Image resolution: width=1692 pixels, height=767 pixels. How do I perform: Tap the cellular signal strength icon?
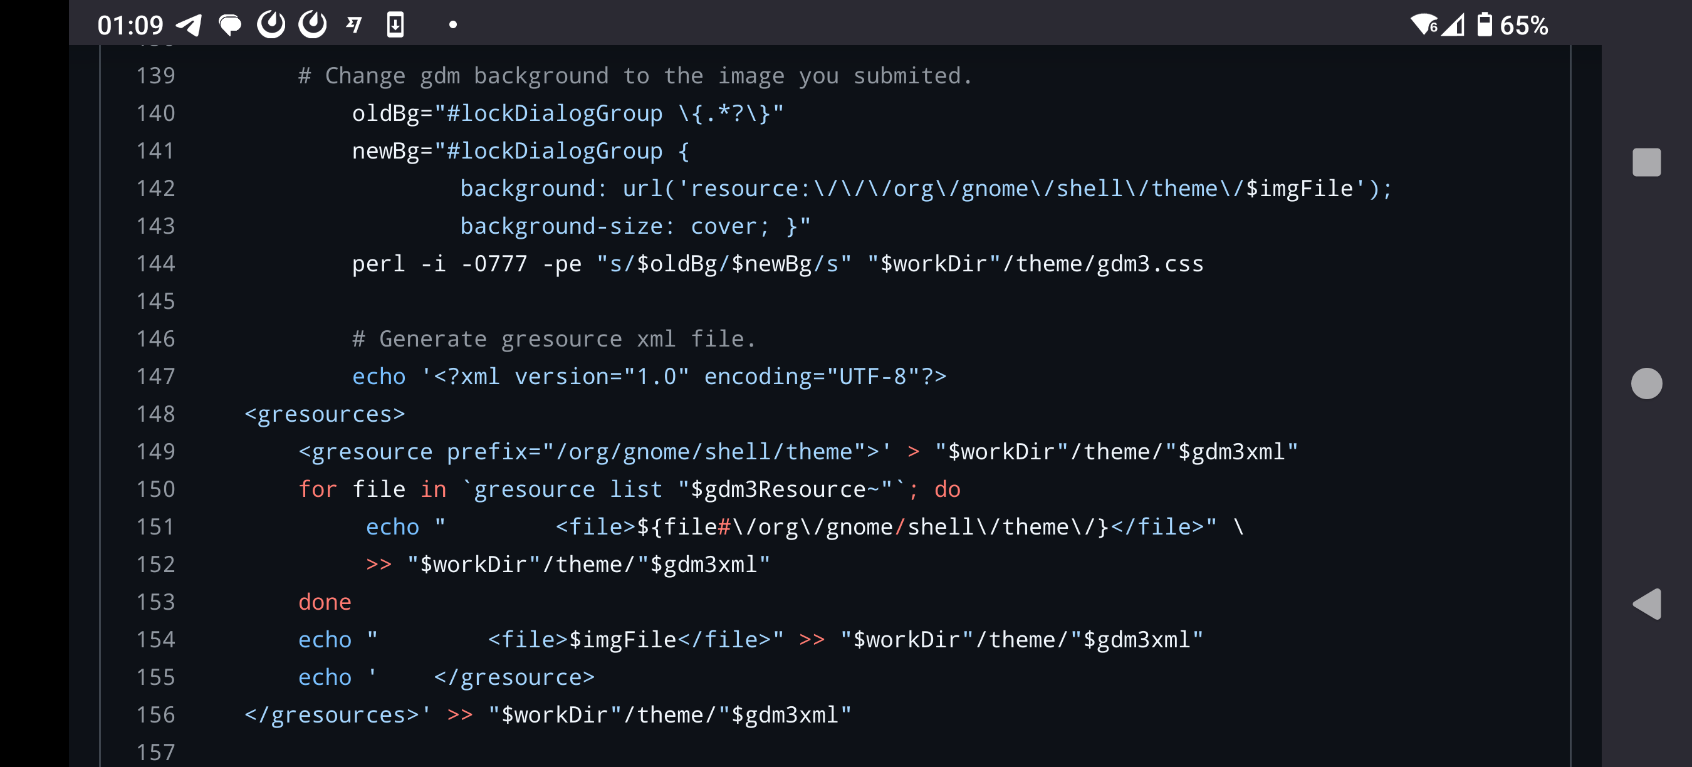tap(1453, 25)
